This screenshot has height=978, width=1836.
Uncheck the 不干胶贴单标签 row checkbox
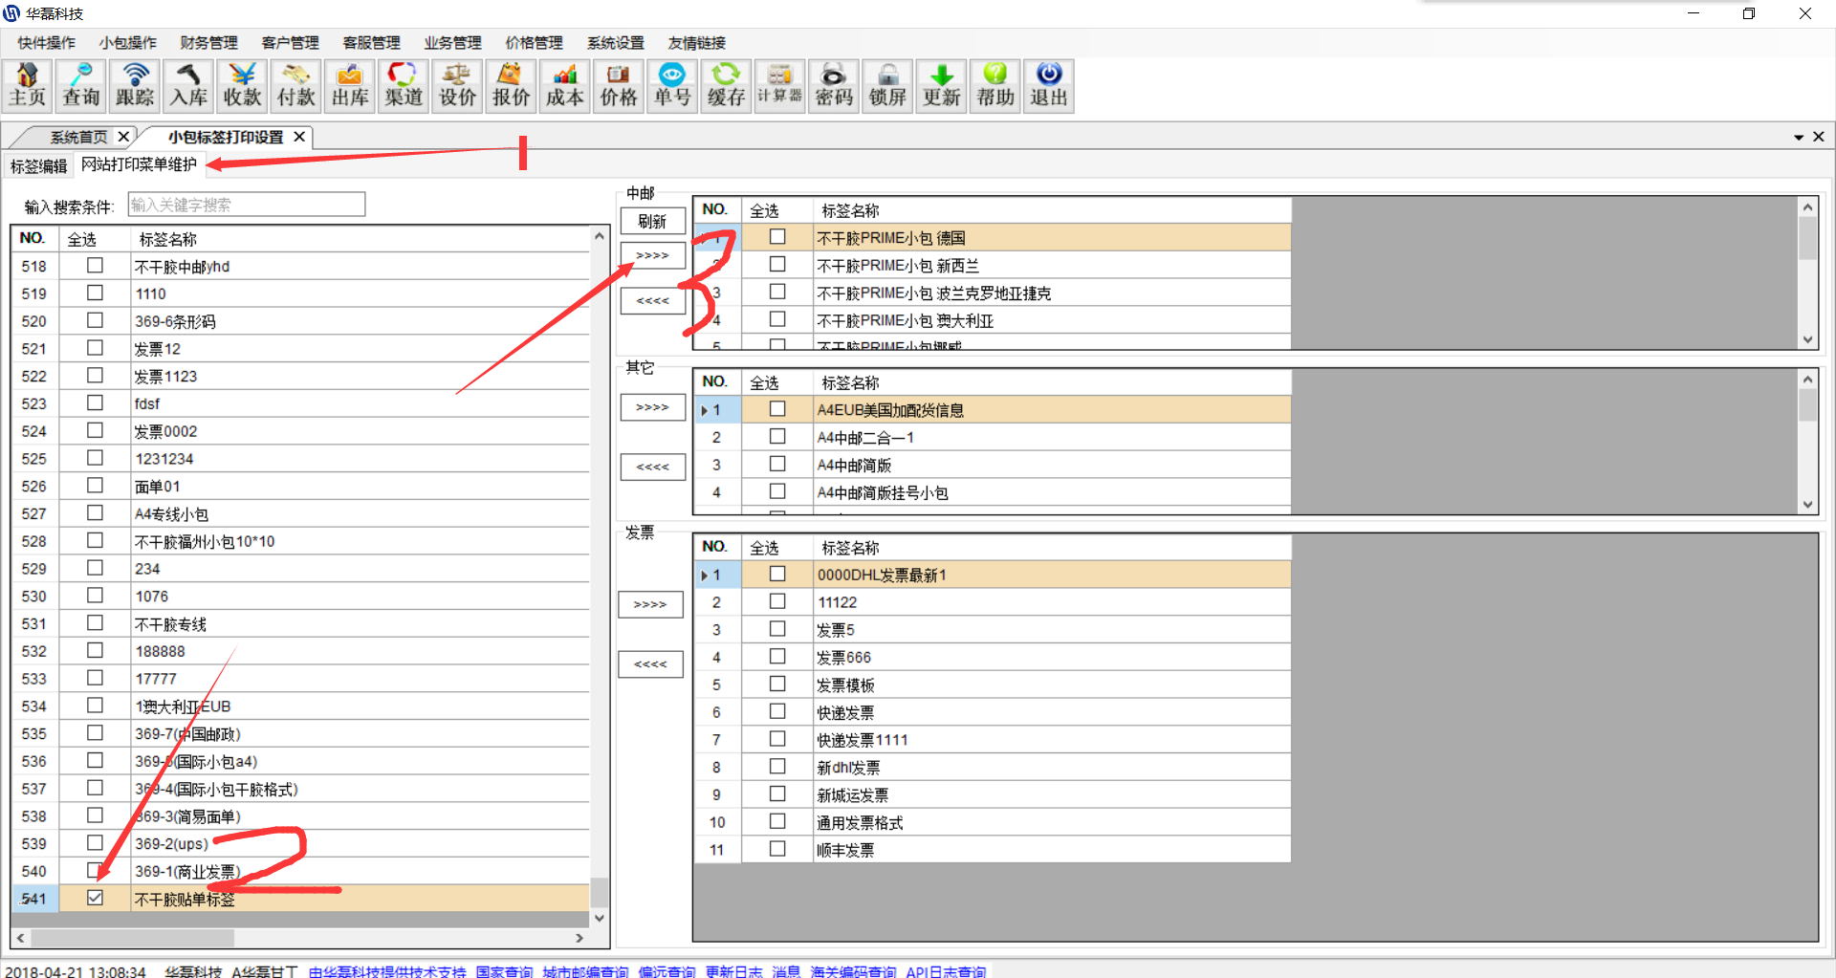point(95,898)
